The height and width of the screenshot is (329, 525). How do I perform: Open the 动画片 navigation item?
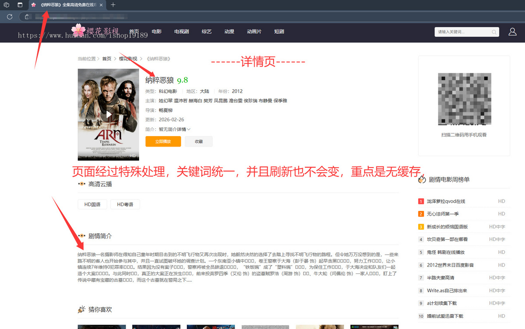(254, 31)
